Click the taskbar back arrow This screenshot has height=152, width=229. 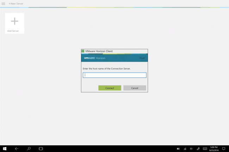pos(17,148)
